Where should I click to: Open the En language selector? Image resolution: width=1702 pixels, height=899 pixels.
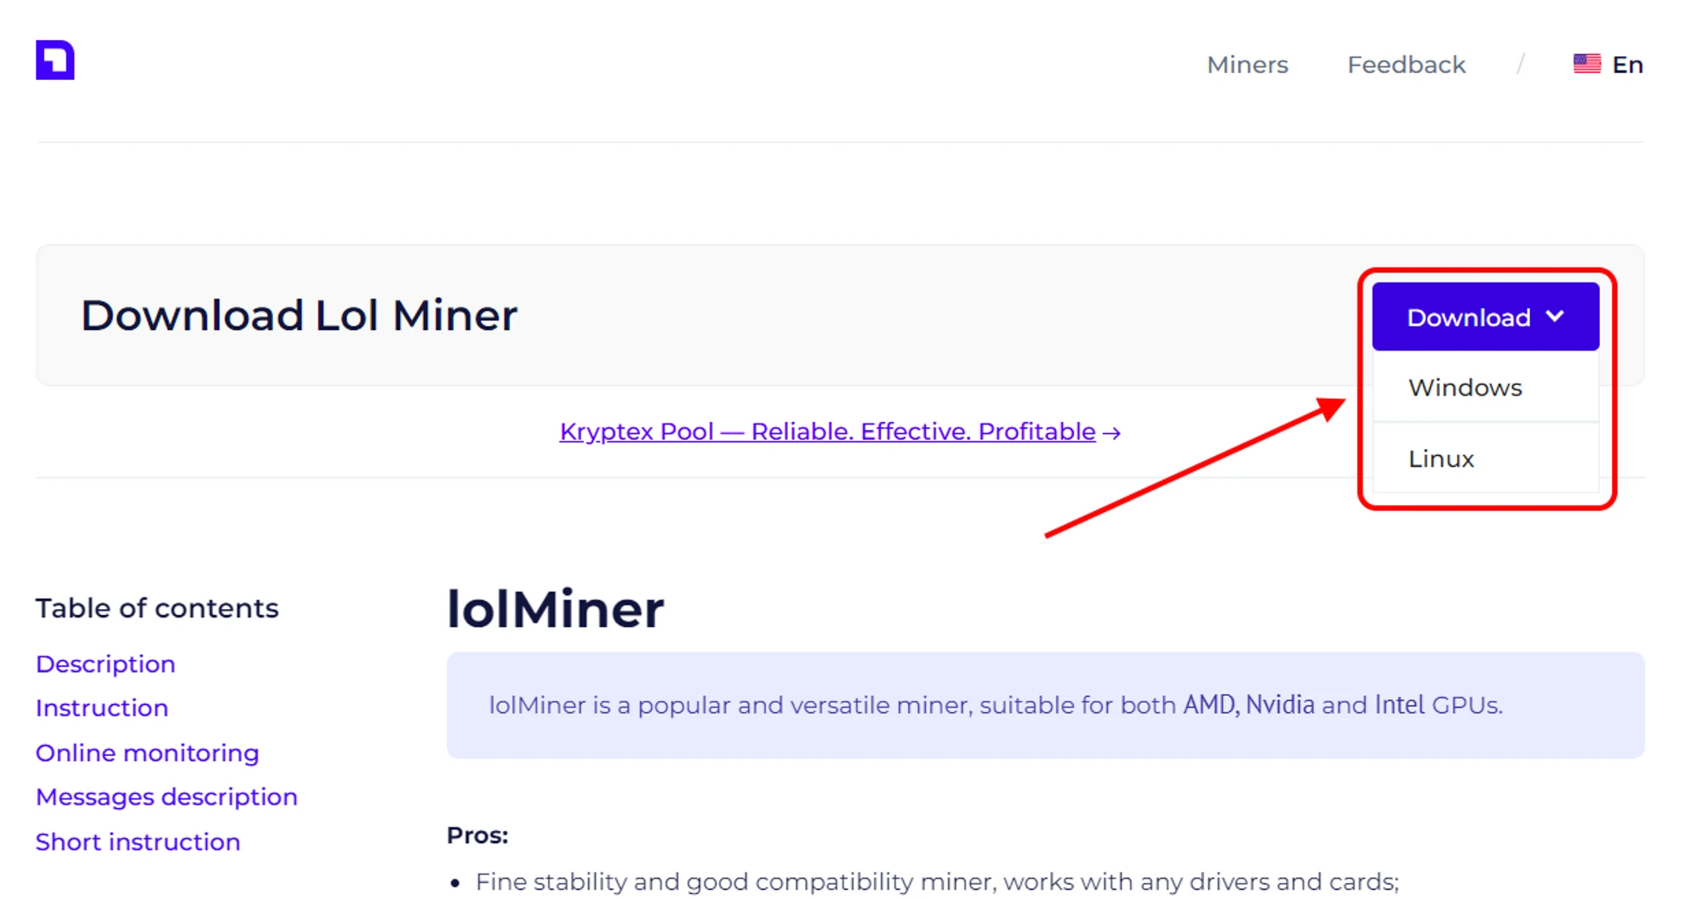click(x=1626, y=65)
